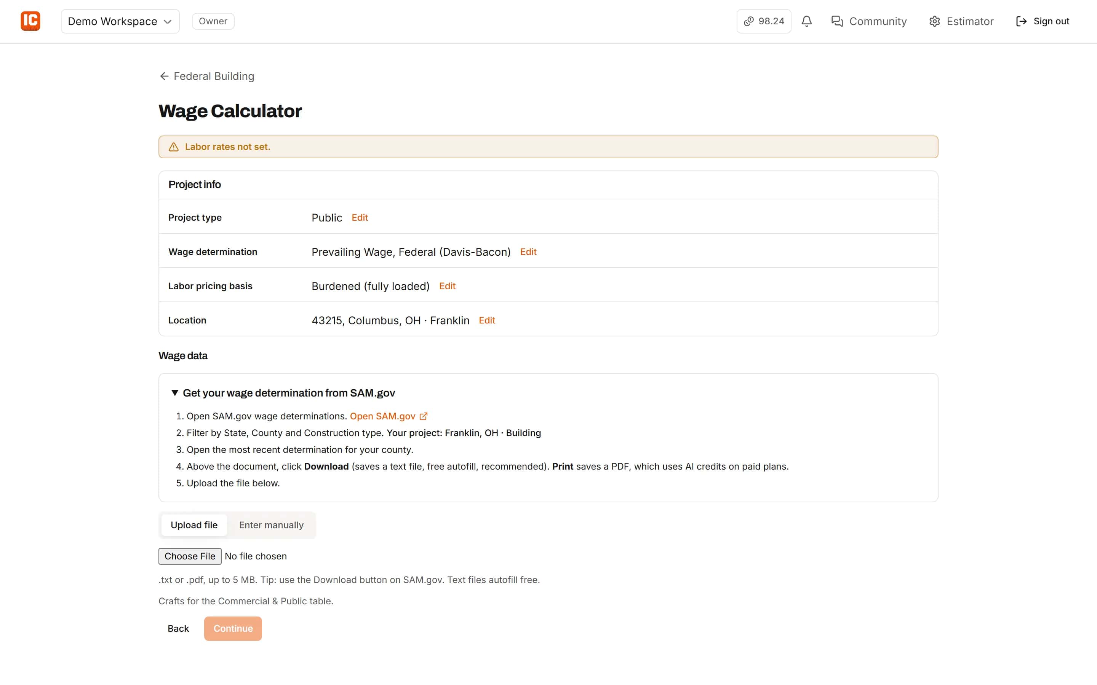Screen dimensions: 1097x685
Task: Click the Back button
Action: click(178, 628)
